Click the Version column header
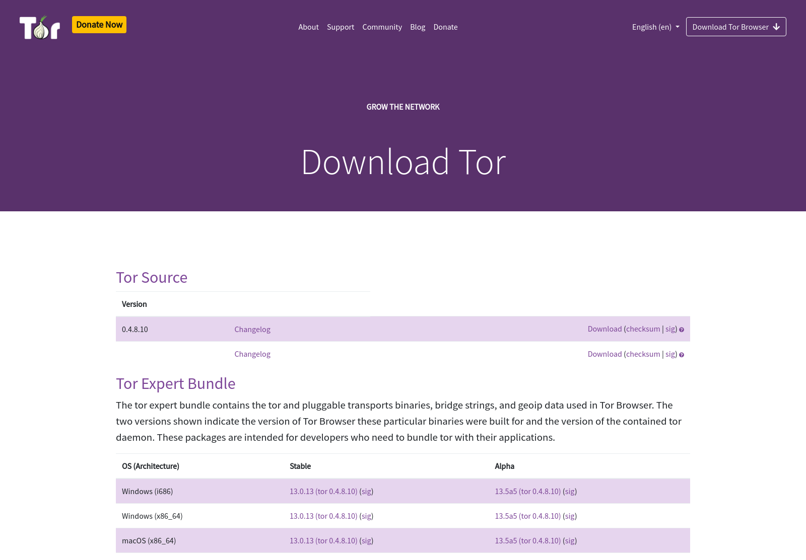The width and height of the screenshot is (806, 560). [x=135, y=304]
